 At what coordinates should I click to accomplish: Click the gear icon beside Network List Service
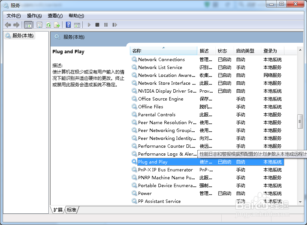click(134, 67)
